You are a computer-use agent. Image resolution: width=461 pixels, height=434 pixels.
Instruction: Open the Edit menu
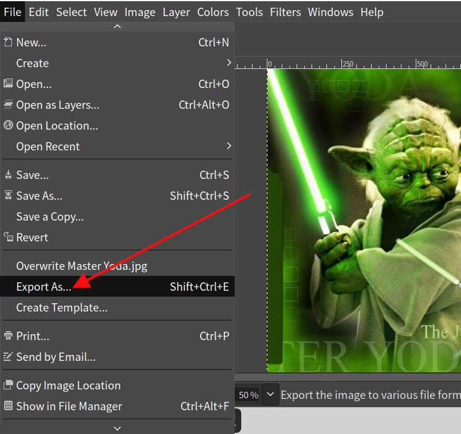coord(39,12)
